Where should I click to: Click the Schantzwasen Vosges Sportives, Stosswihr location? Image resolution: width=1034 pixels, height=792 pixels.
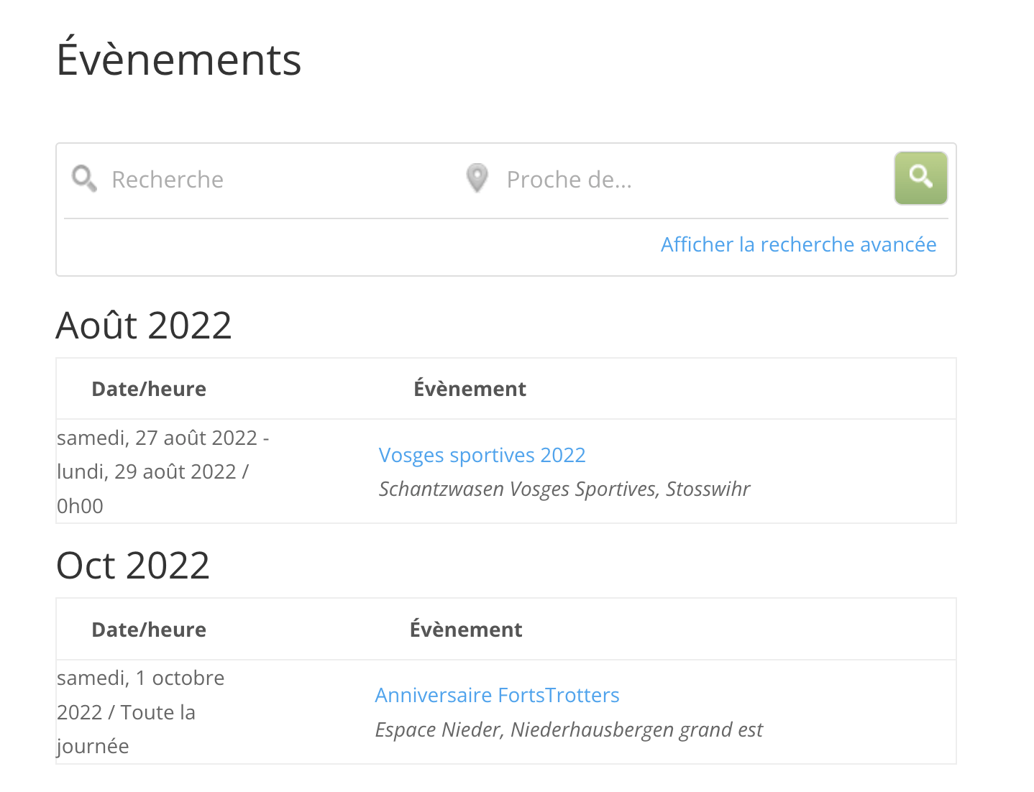[564, 489]
